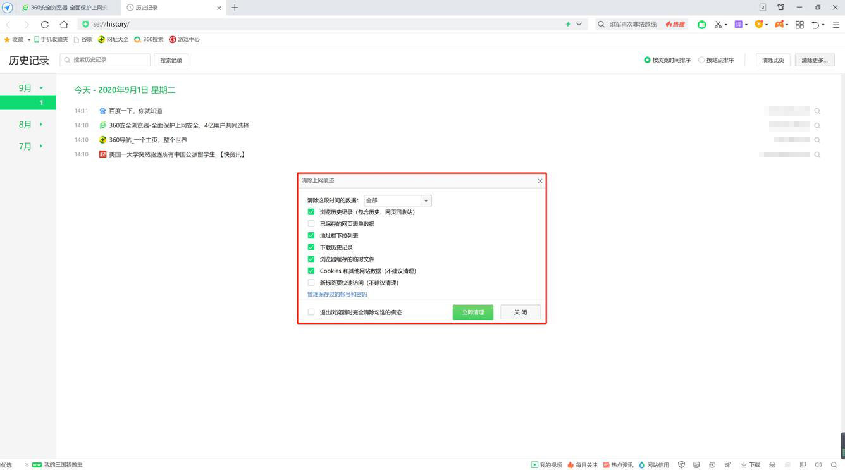Click the browser logo at the tab bar start
845x470 pixels.
pyautogui.click(x=8, y=8)
